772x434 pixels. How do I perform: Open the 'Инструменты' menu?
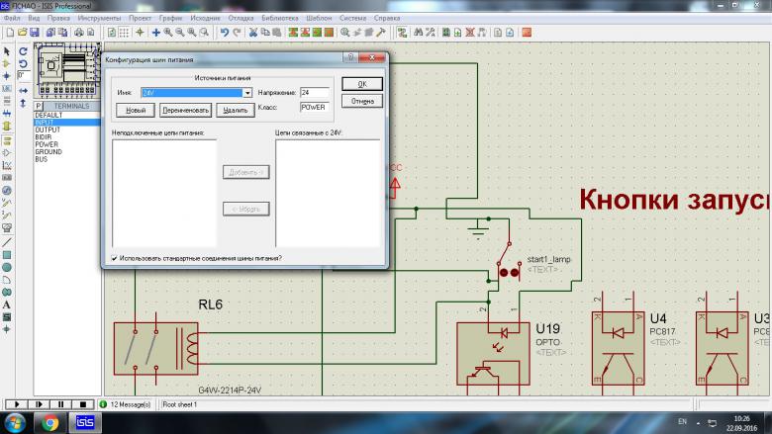click(x=99, y=18)
